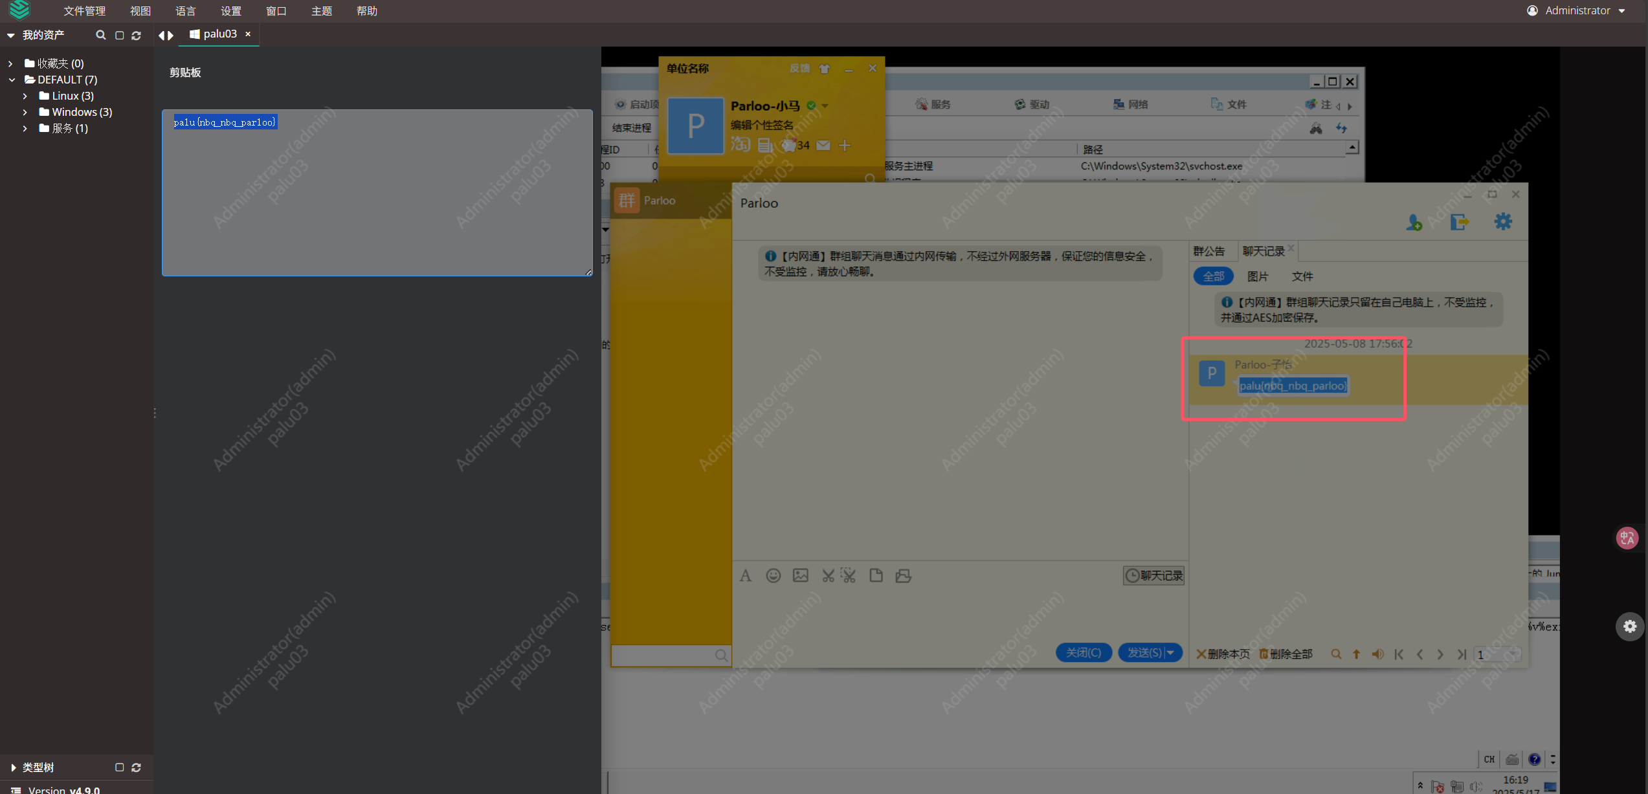Refresh the My Assets tree
This screenshot has width=1648, height=794.
136,35
